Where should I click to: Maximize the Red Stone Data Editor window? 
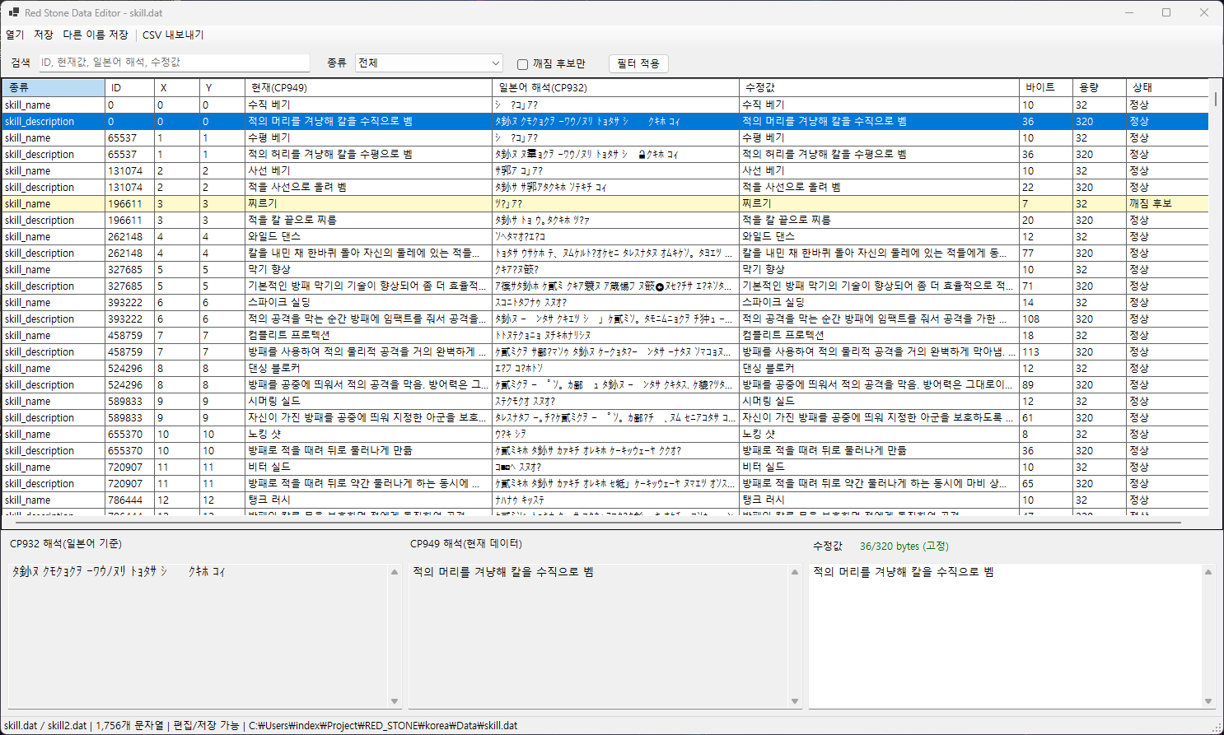1166,12
